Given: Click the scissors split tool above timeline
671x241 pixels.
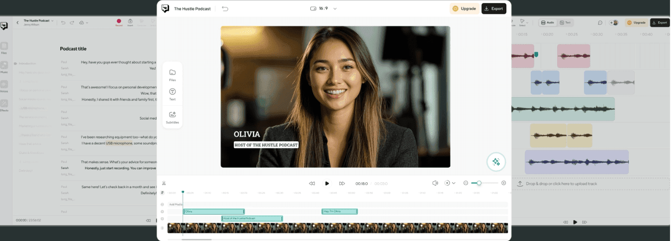Looking at the screenshot, I should click(163, 183).
